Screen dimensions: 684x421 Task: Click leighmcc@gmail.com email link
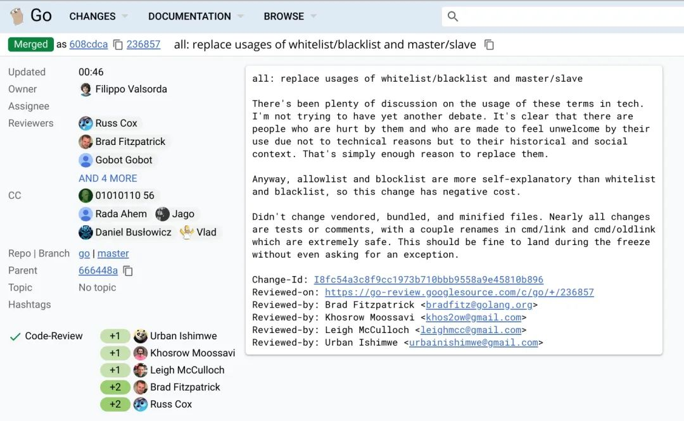pos(471,330)
